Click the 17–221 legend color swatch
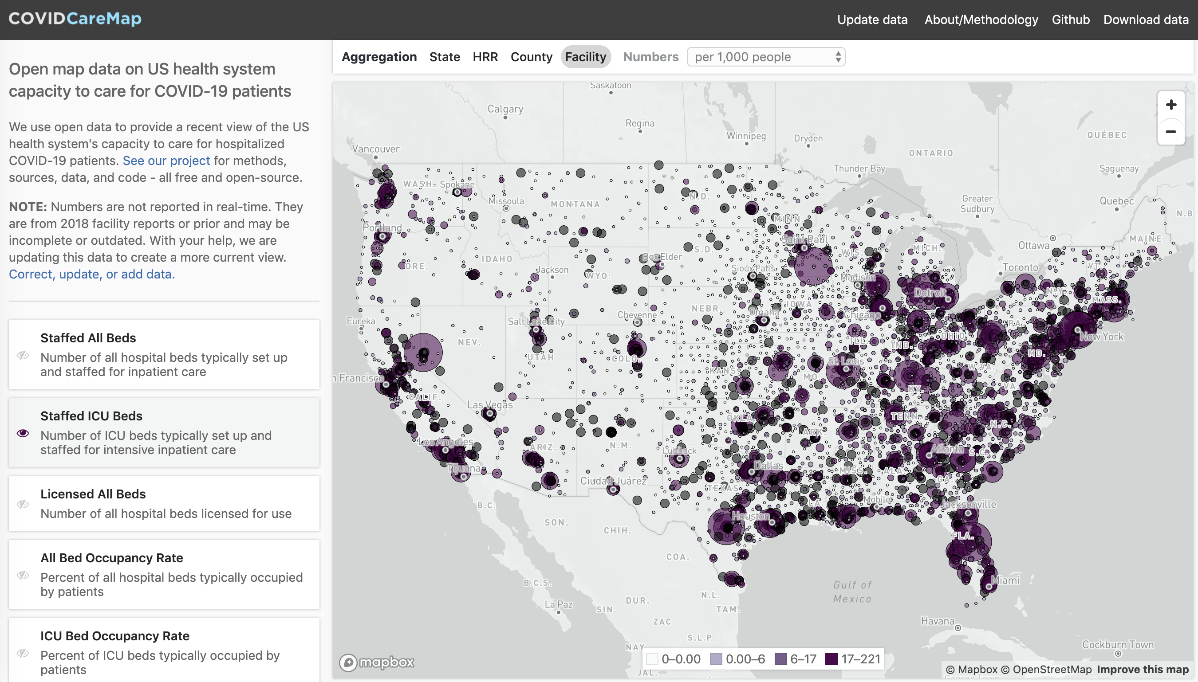1198x682 pixels. [831, 659]
